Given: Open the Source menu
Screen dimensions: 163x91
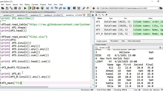Looking at the screenshot, I should tap(15, 5).
